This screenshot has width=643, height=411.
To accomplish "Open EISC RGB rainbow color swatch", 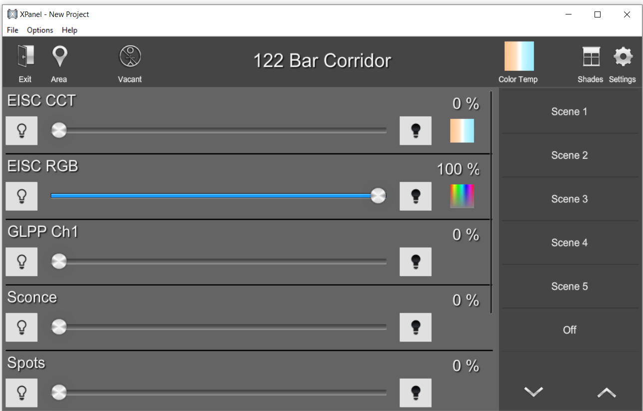I will [x=462, y=196].
